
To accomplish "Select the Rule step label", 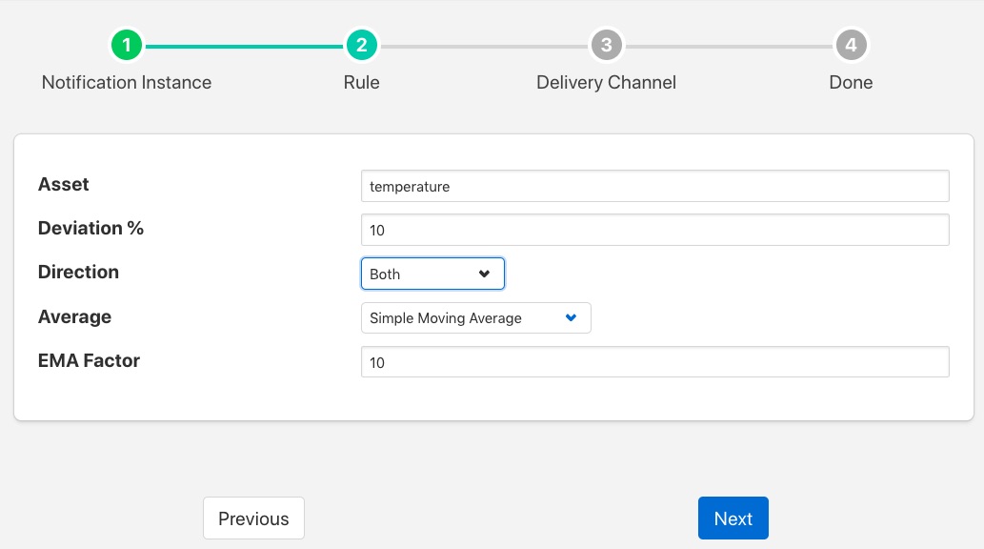I will click(362, 83).
